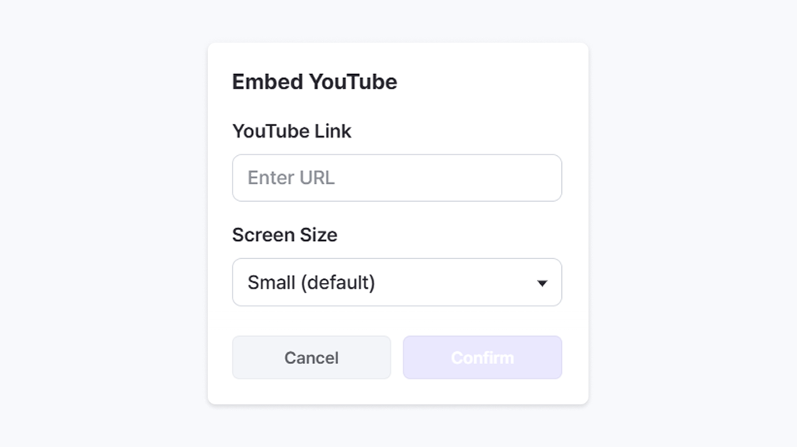Click the Enter URL input field
This screenshot has height=447, width=797.
(396, 178)
